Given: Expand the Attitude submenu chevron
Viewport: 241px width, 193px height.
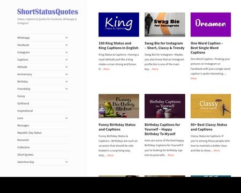Looking at the screenshot, I should [66, 67].
